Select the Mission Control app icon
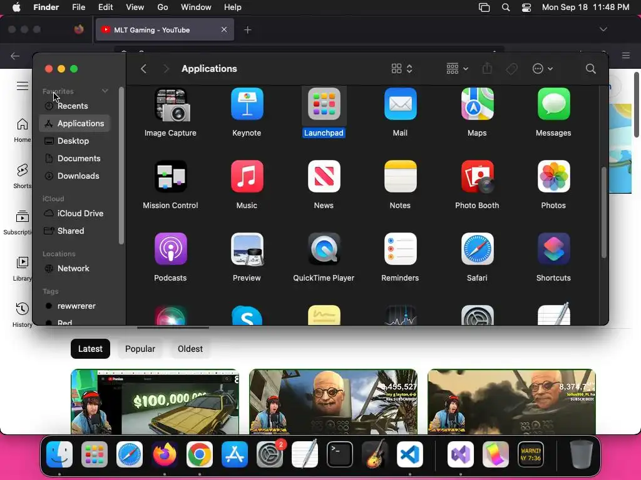 coord(170,176)
